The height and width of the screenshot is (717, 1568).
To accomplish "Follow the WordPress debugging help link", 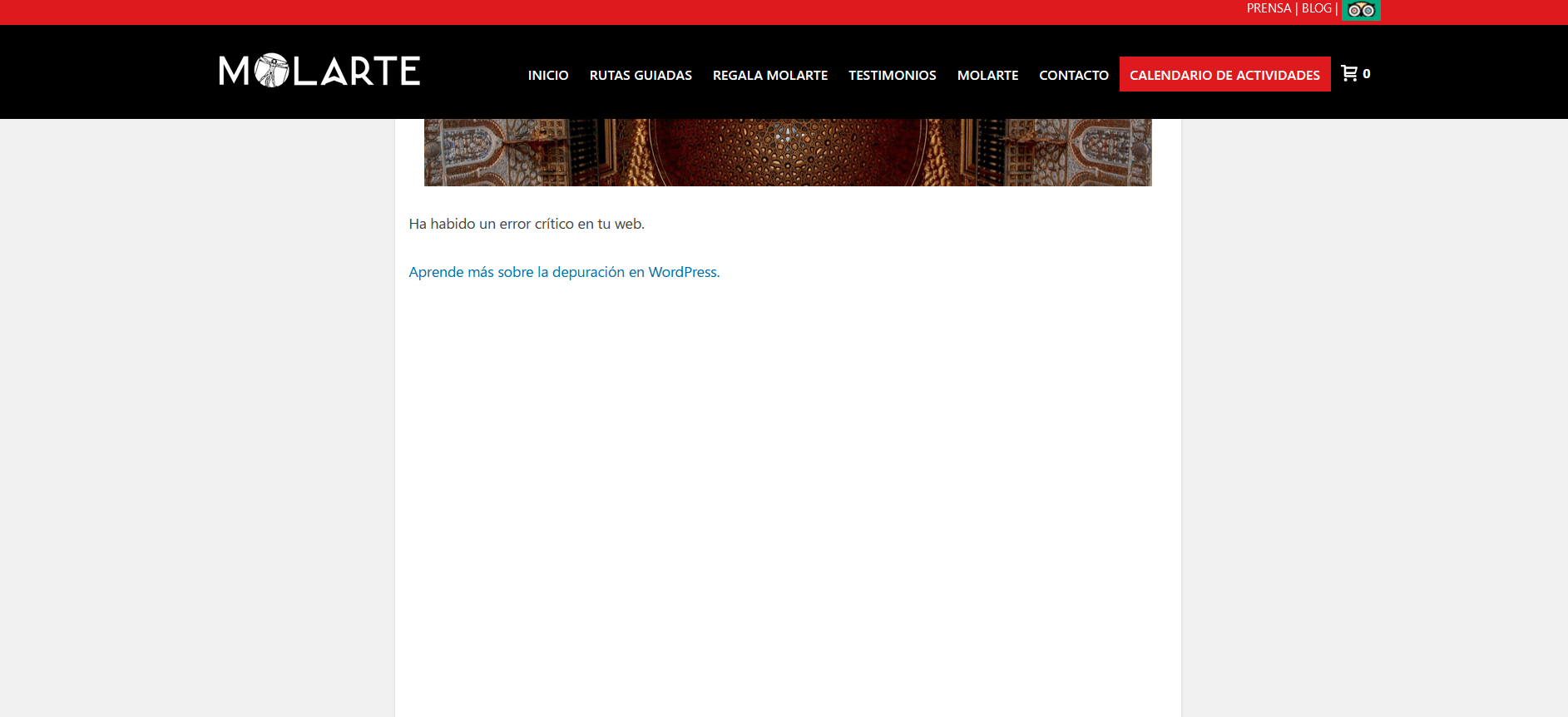I will pos(564,272).
